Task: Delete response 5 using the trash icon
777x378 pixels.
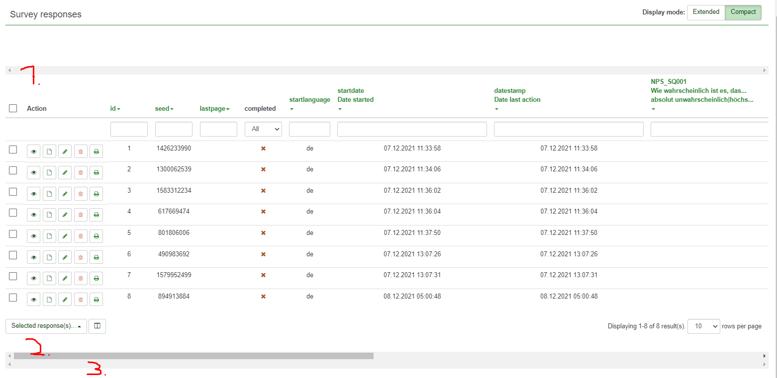Action: pos(81,236)
